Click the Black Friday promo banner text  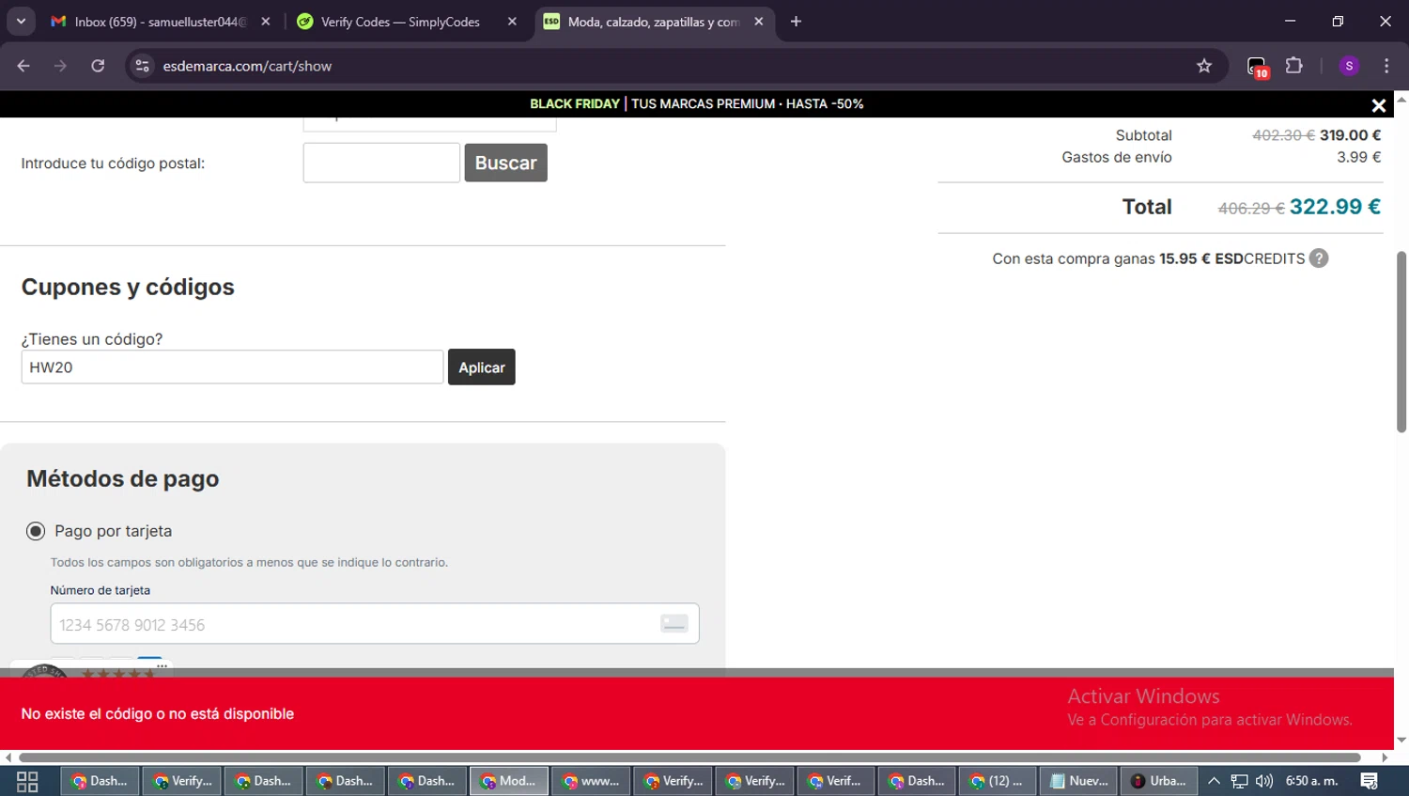(x=696, y=103)
